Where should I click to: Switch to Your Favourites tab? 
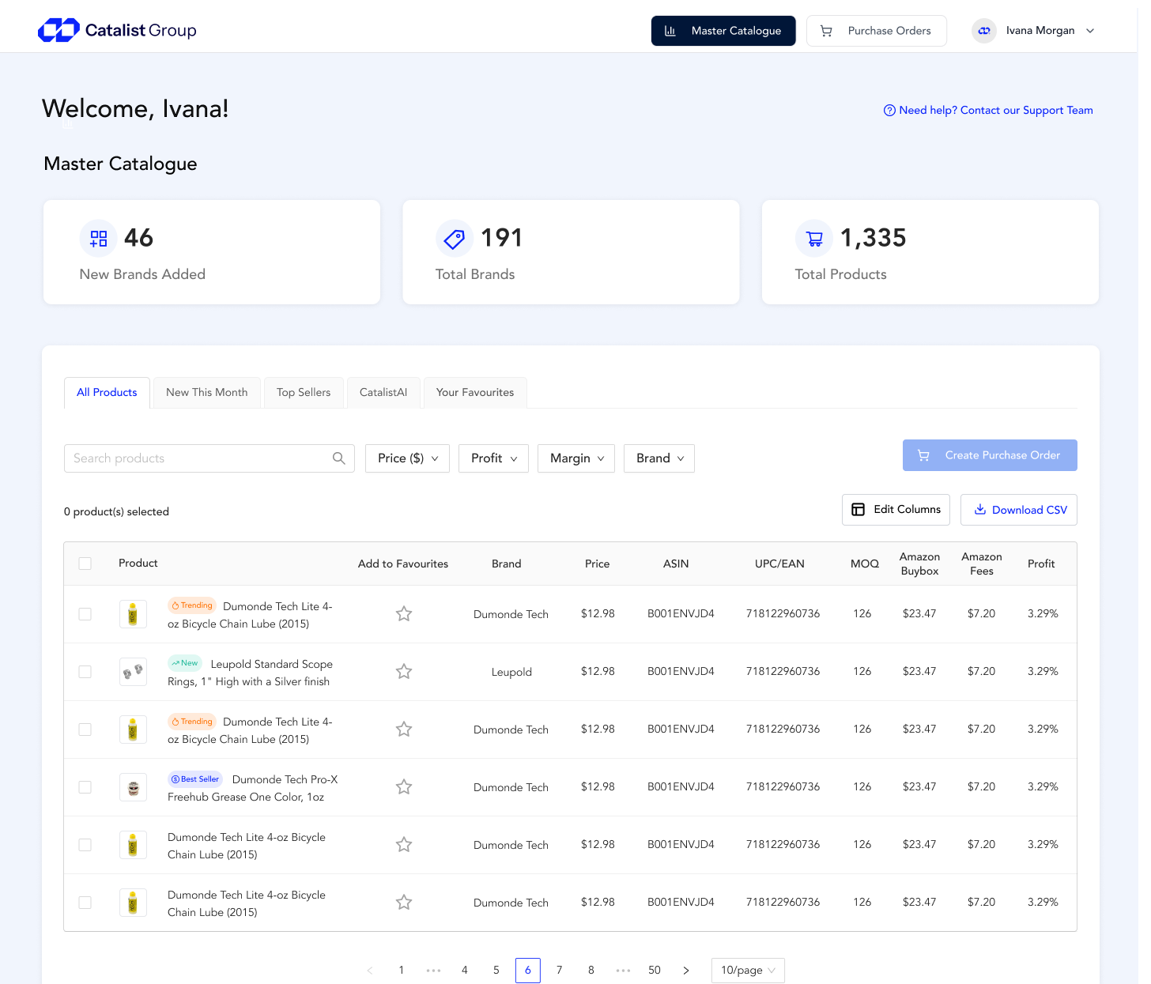(475, 392)
